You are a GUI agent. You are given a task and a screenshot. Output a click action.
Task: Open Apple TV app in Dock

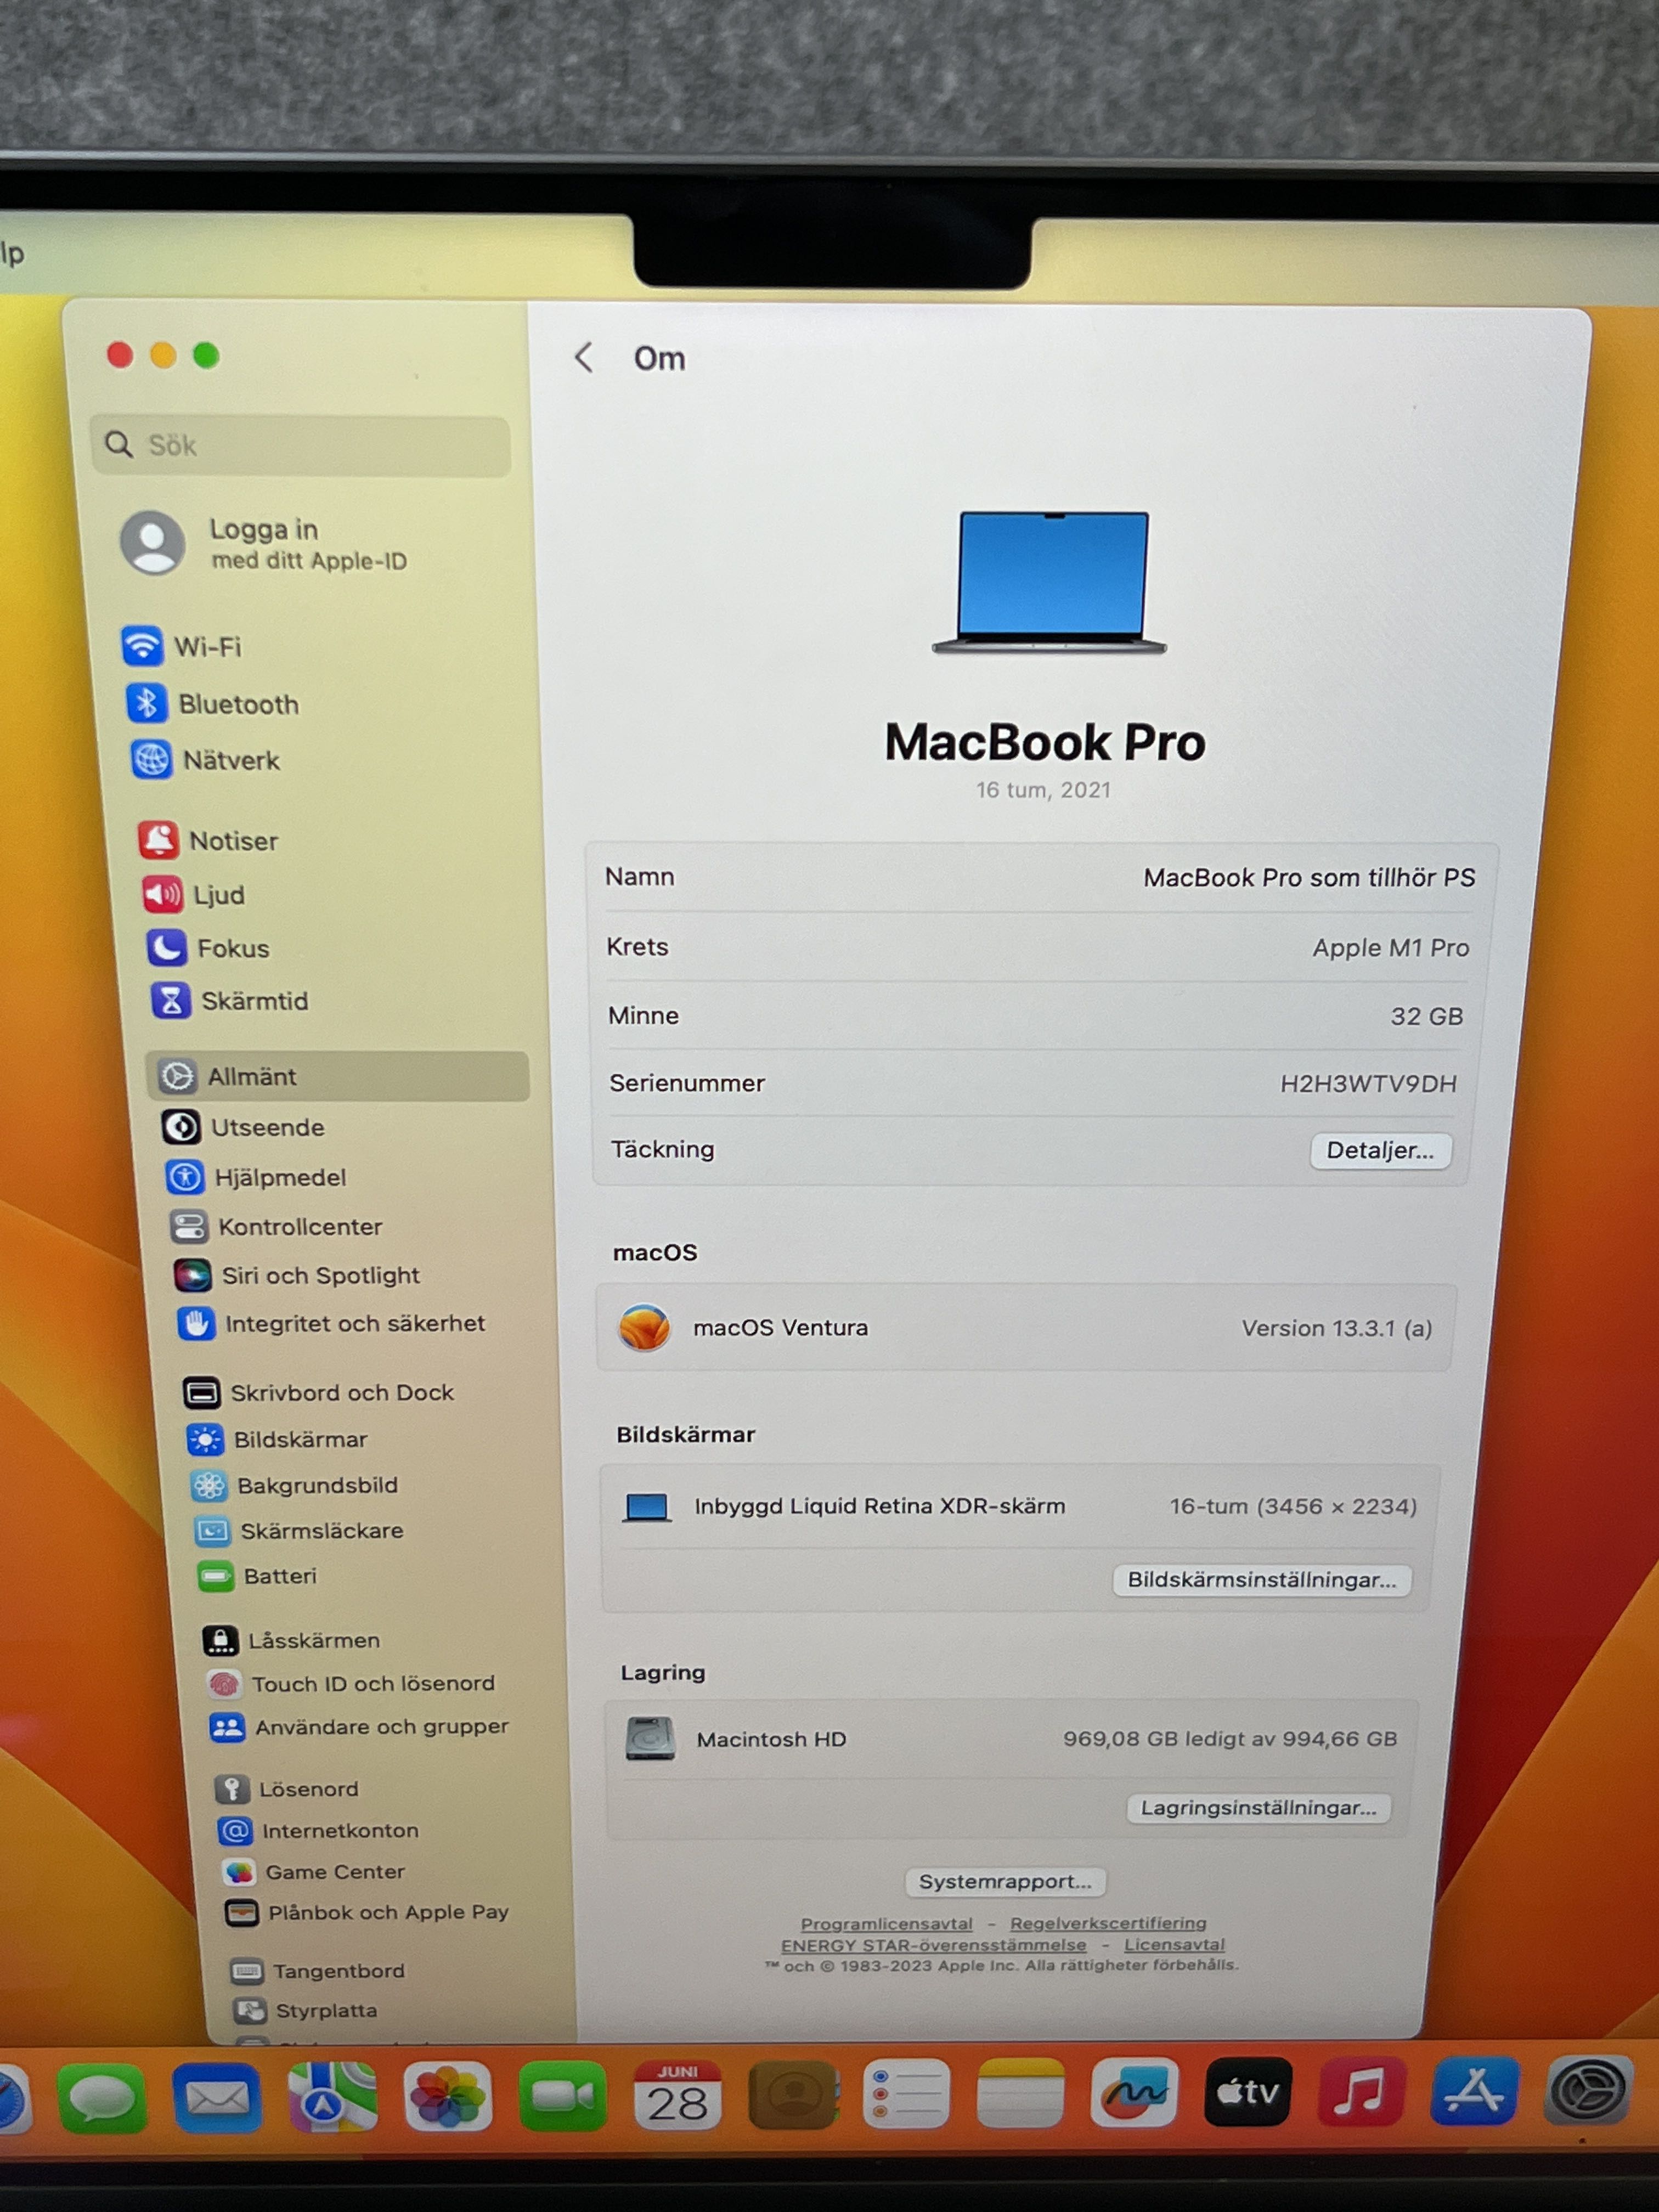click(x=1247, y=2091)
